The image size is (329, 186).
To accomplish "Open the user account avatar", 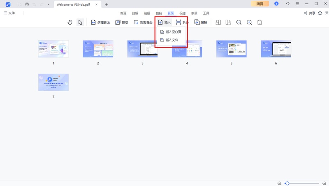I will [x=276, y=4].
